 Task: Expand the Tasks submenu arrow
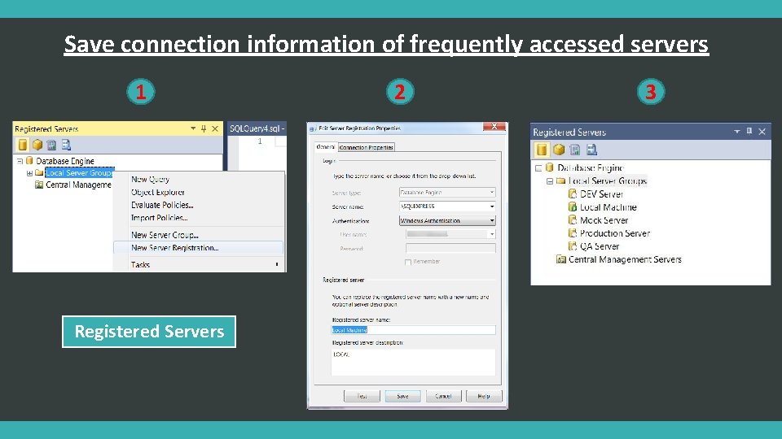tap(277, 264)
